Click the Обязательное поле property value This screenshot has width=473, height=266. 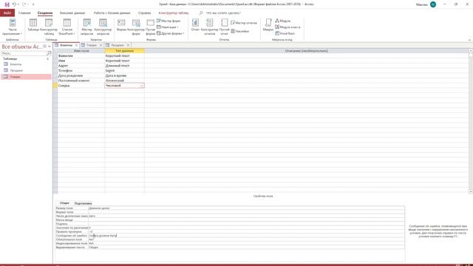pyautogui.click(x=246, y=239)
